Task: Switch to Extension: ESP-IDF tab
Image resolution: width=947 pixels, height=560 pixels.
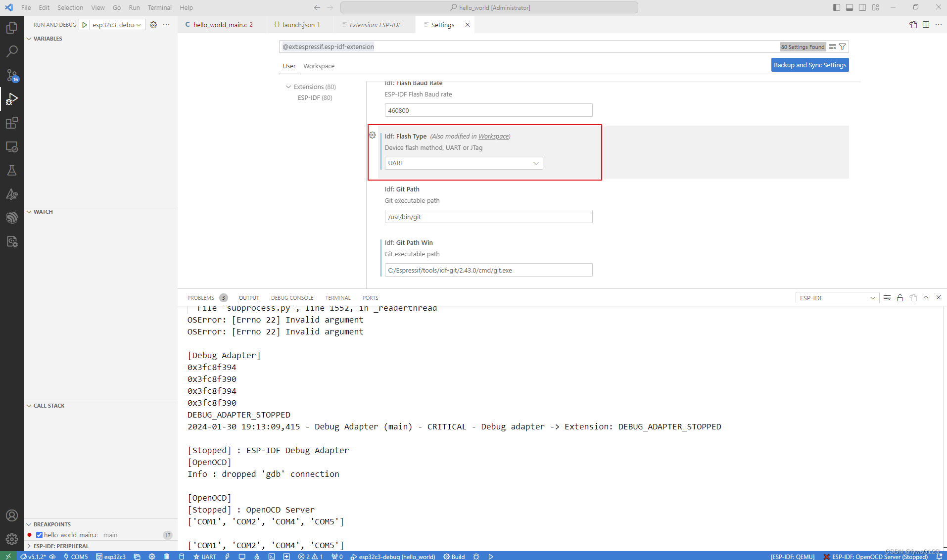Action: pyautogui.click(x=375, y=25)
